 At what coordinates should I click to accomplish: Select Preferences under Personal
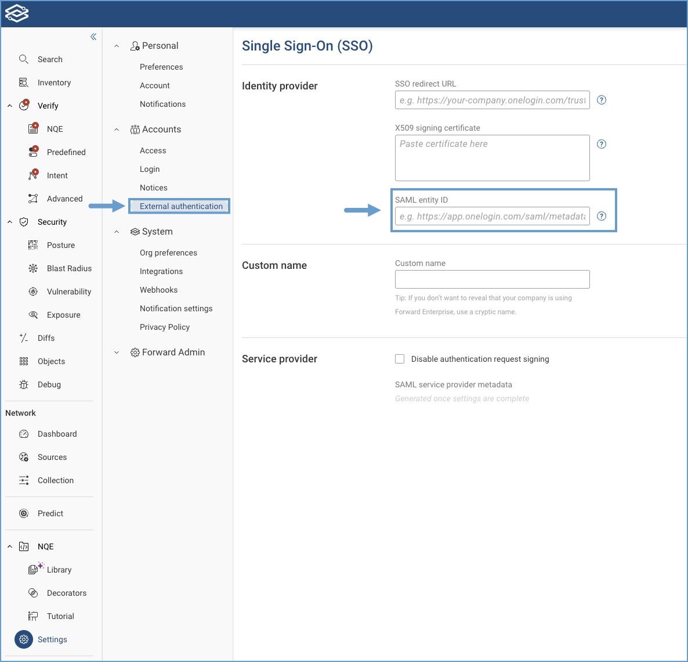161,67
